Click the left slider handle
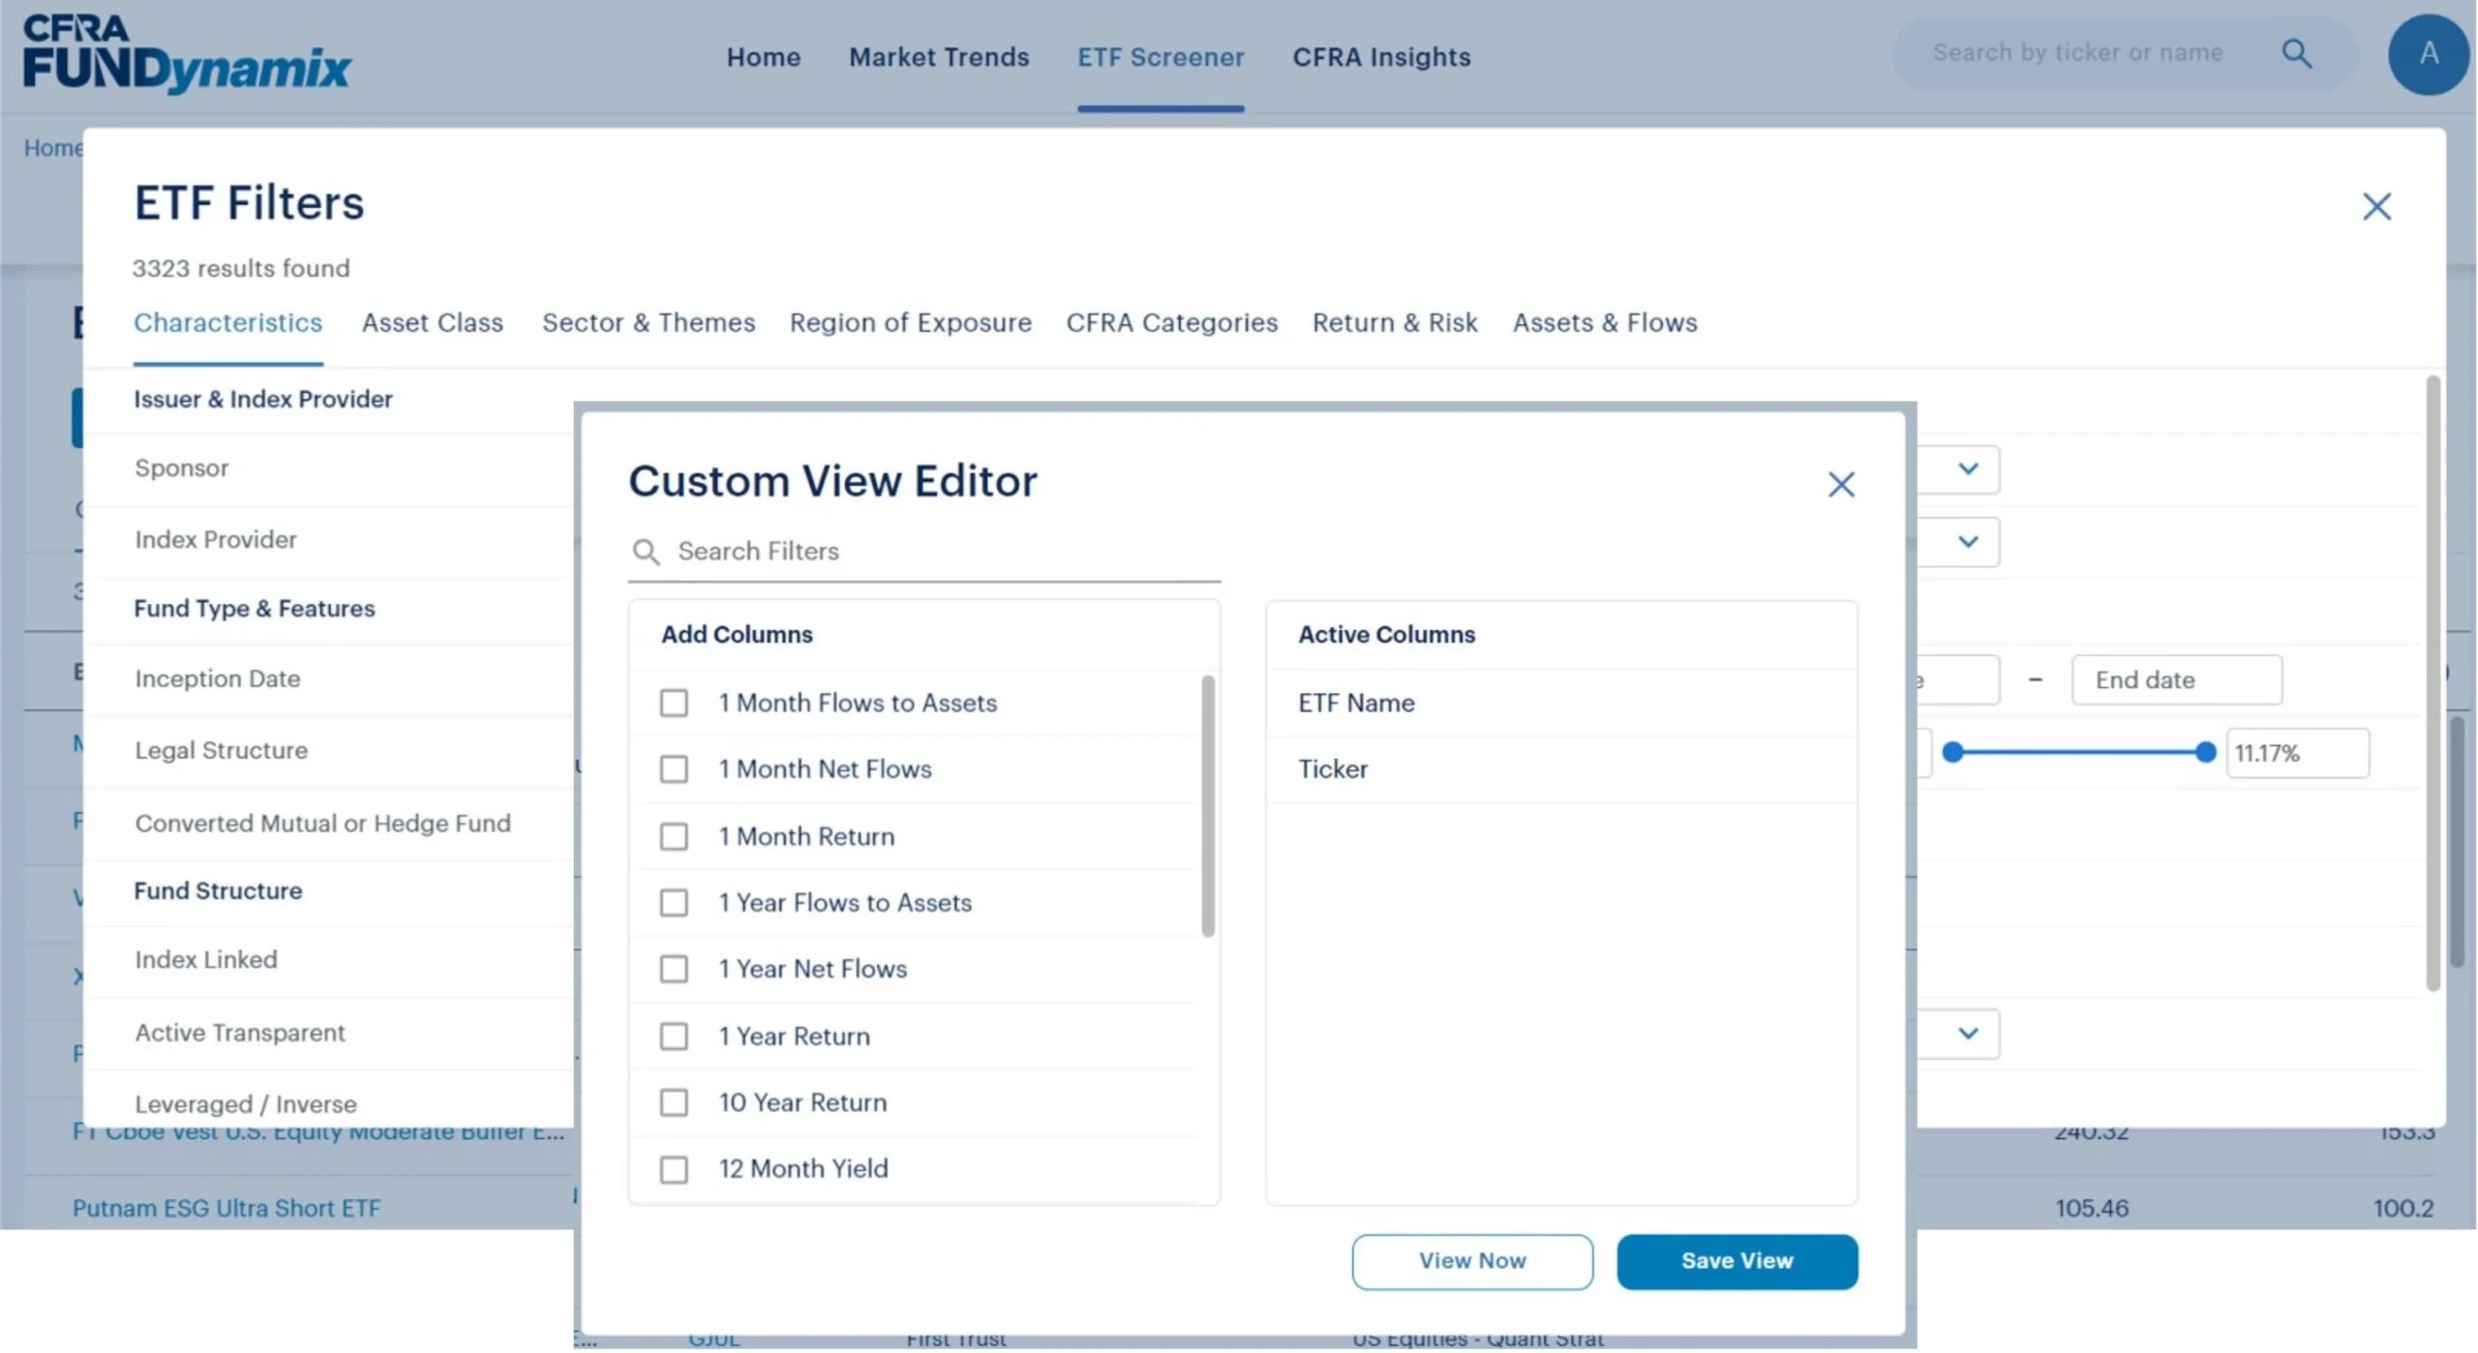Screen dimensions: 2478x1353 pos(1953,752)
